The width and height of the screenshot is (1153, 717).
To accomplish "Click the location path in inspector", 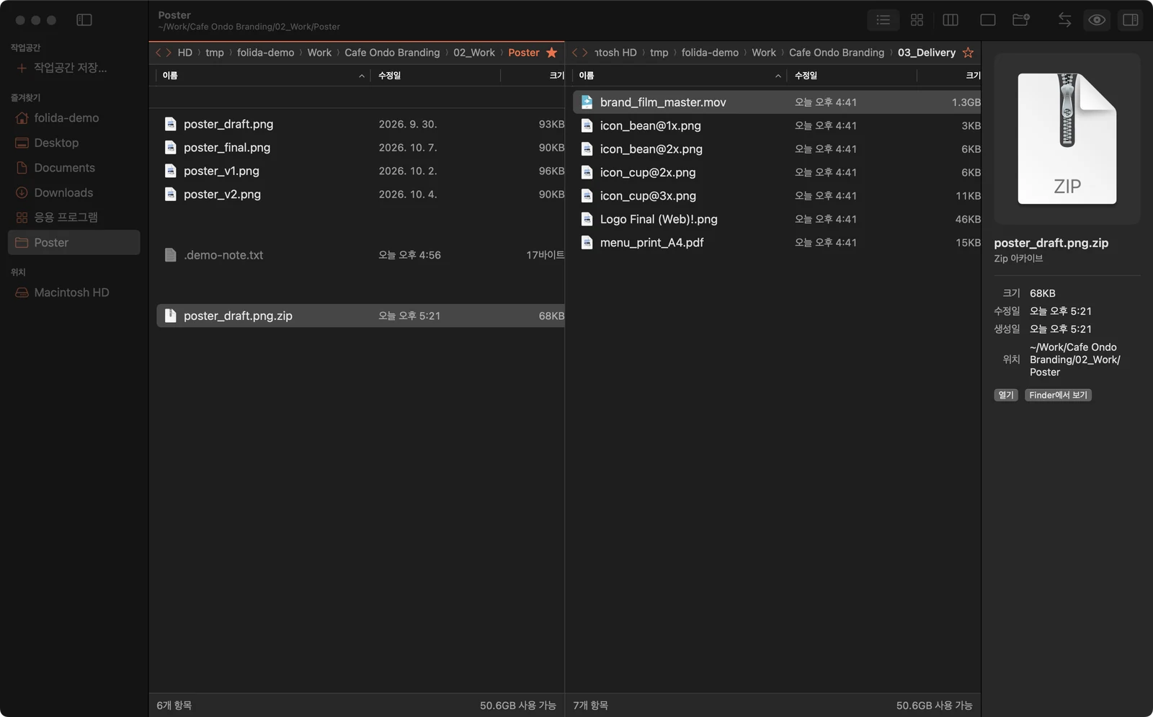I will 1074,360.
